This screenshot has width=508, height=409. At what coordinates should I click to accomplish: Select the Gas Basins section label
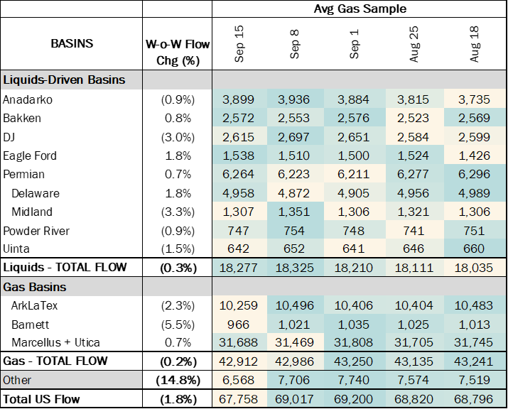click(35, 287)
